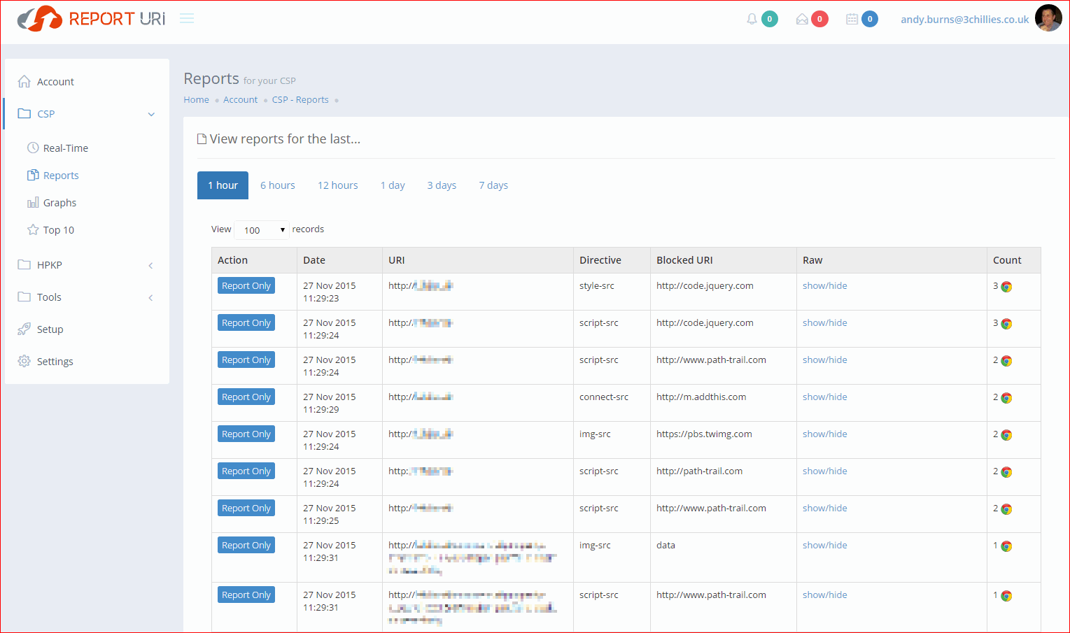The height and width of the screenshot is (633, 1070).
Task: Click the Report URI logo
Action: tap(92, 19)
